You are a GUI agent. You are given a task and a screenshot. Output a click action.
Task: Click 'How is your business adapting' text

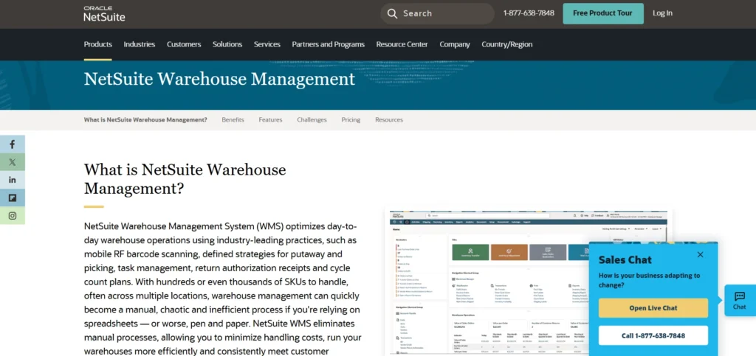(649, 280)
